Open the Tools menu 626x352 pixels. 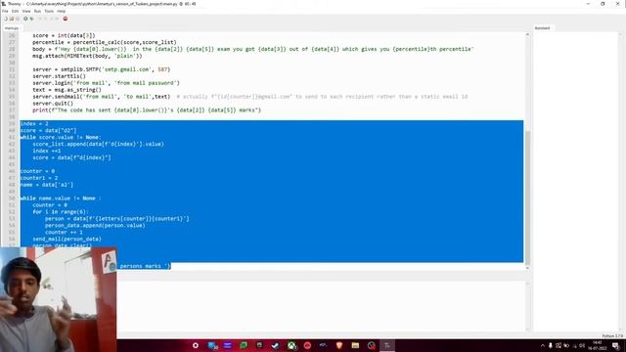[x=49, y=11]
